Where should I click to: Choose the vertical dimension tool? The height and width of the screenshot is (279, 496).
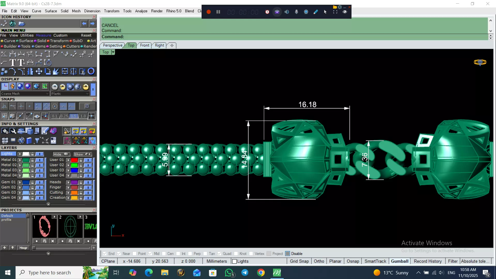[48, 54]
